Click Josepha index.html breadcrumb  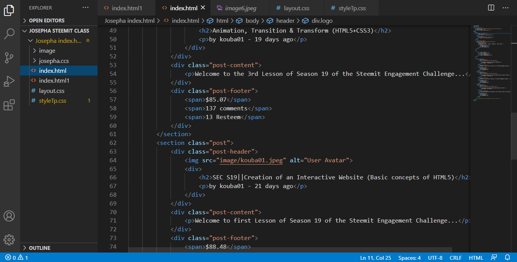pyautogui.click(x=129, y=20)
